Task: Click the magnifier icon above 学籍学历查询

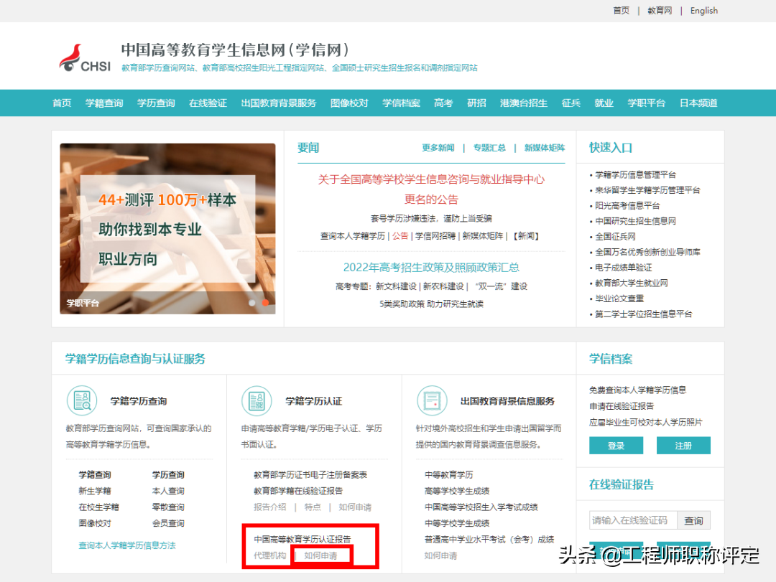Action: pos(82,401)
